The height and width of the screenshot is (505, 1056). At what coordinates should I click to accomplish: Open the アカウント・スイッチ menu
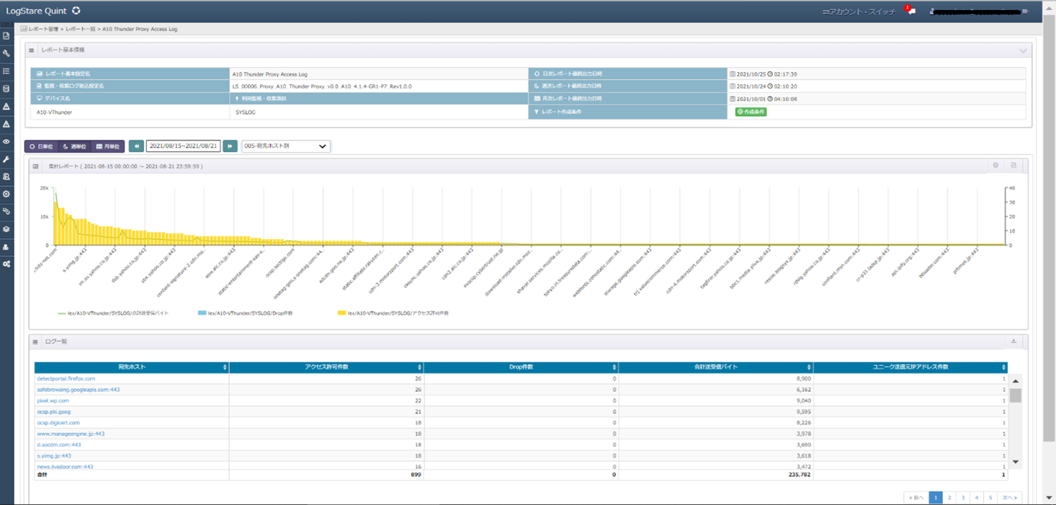point(859,12)
